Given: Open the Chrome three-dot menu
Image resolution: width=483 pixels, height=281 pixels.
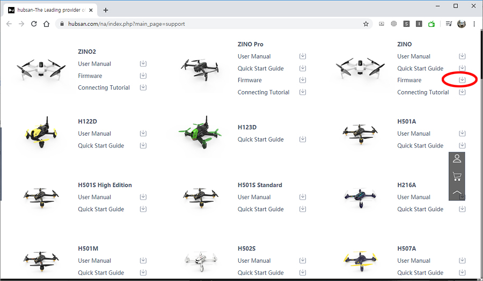Looking at the screenshot, I should pyautogui.click(x=474, y=24).
